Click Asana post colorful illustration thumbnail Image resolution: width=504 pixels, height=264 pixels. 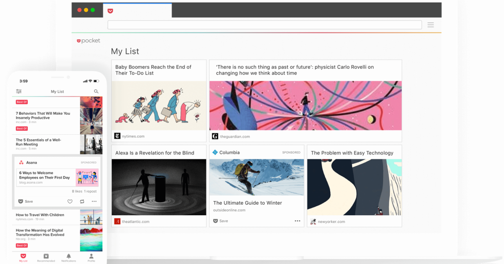click(x=87, y=178)
